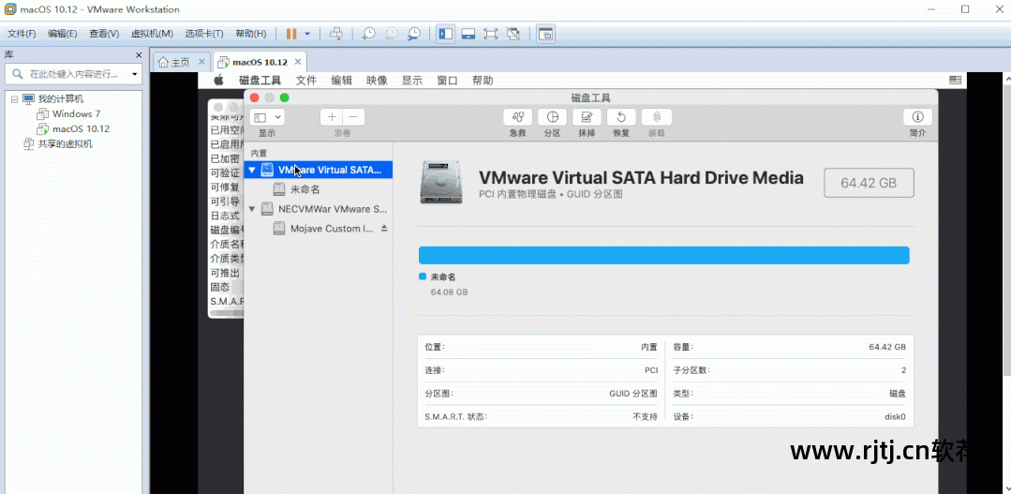
Task: Pause the virtual machine with the pause icon
Action: point(291,34)
